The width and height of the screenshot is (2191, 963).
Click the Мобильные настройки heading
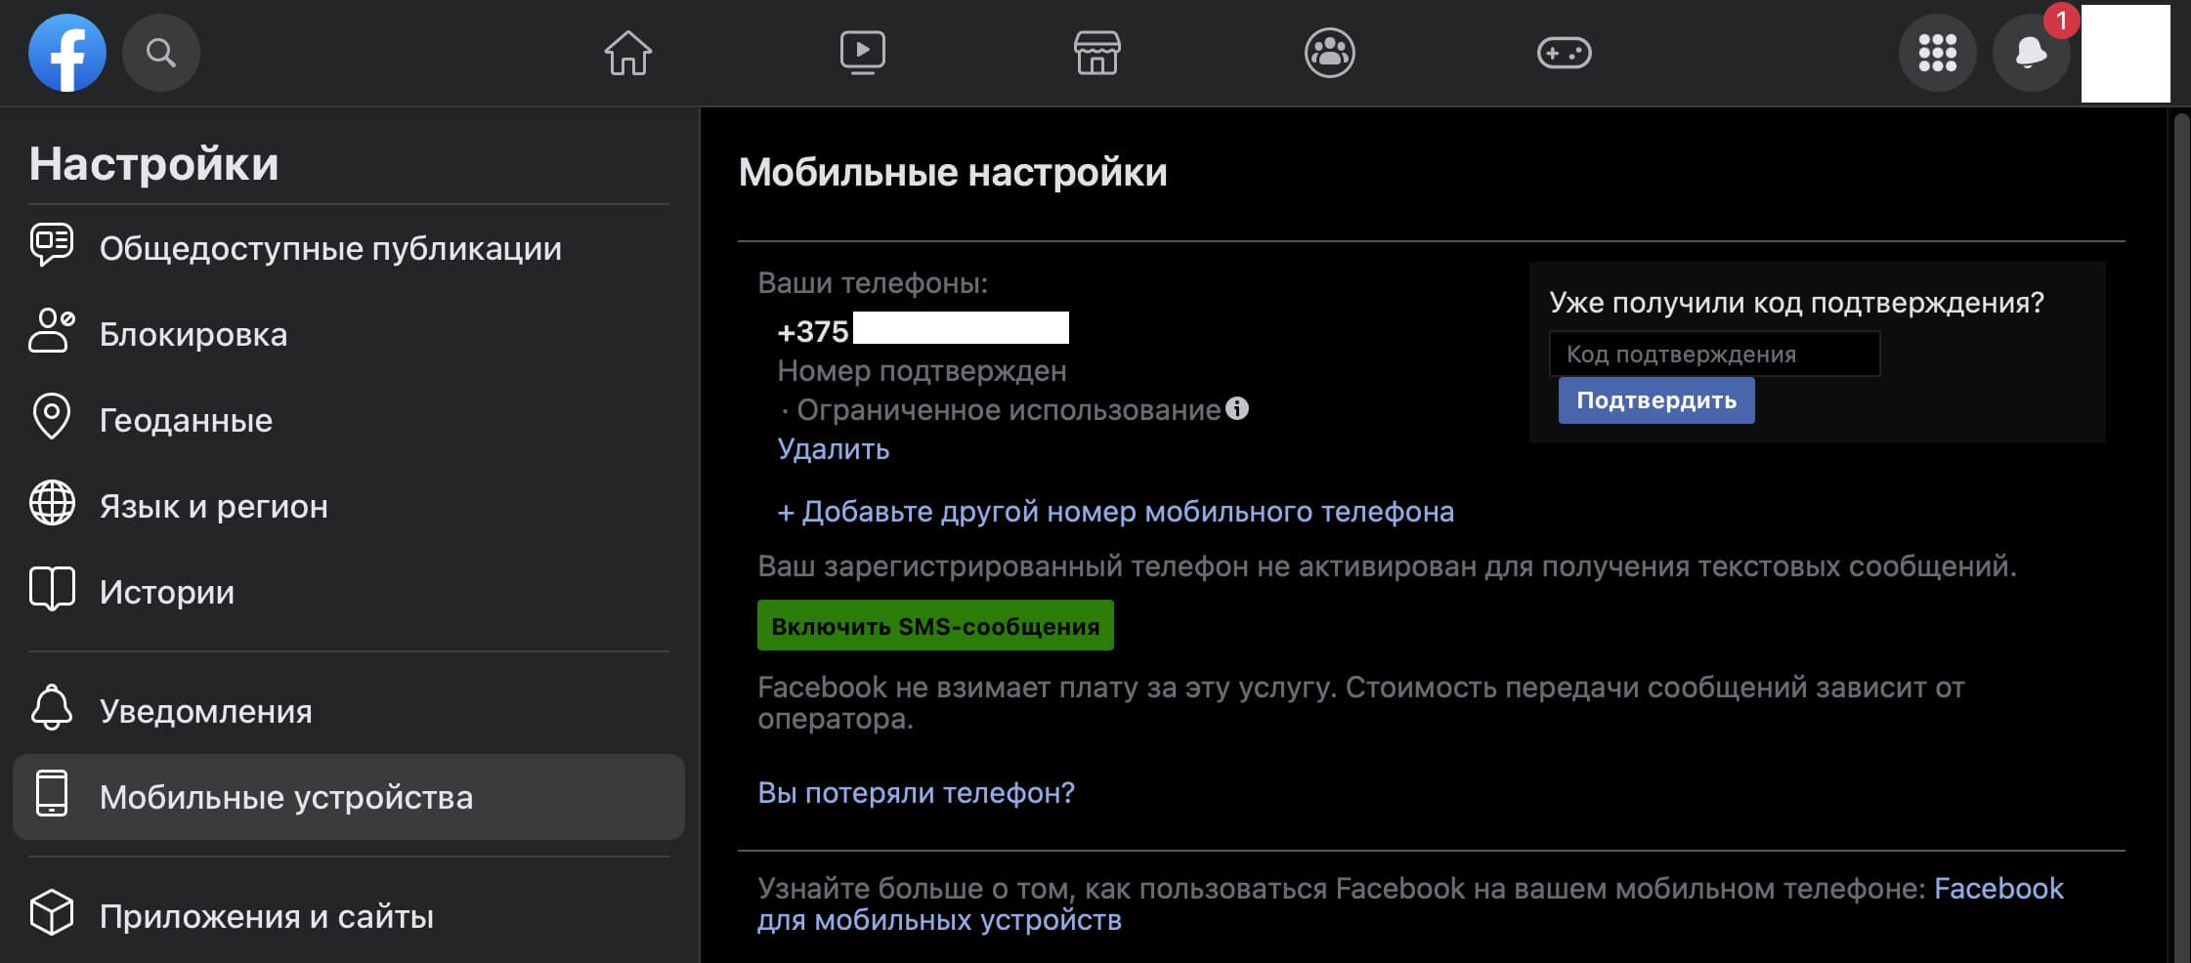tap(953, 172)
